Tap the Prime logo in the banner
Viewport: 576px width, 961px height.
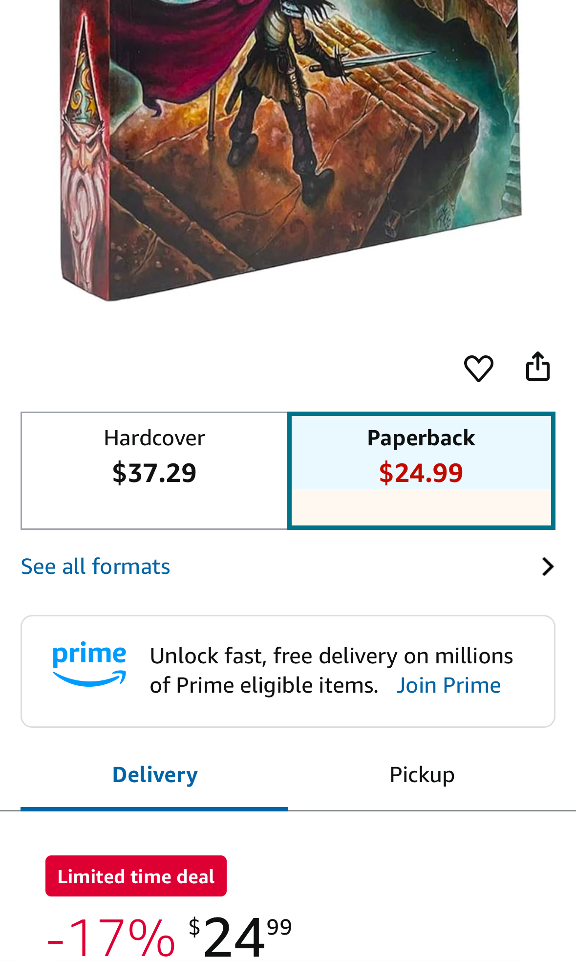[89, 664]
